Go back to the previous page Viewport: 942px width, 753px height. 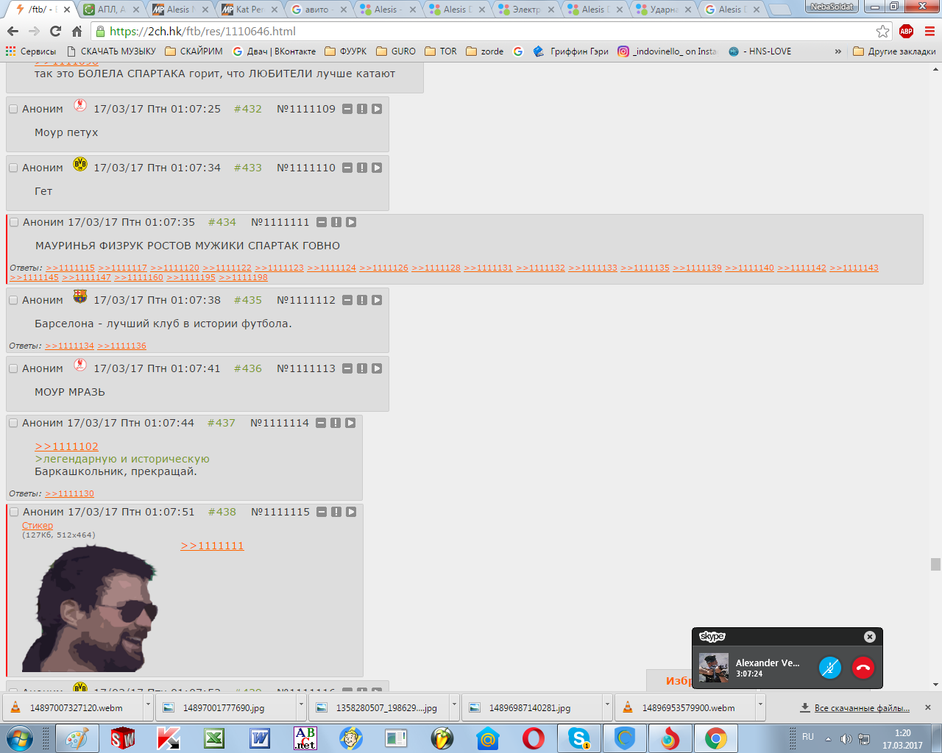13,32
